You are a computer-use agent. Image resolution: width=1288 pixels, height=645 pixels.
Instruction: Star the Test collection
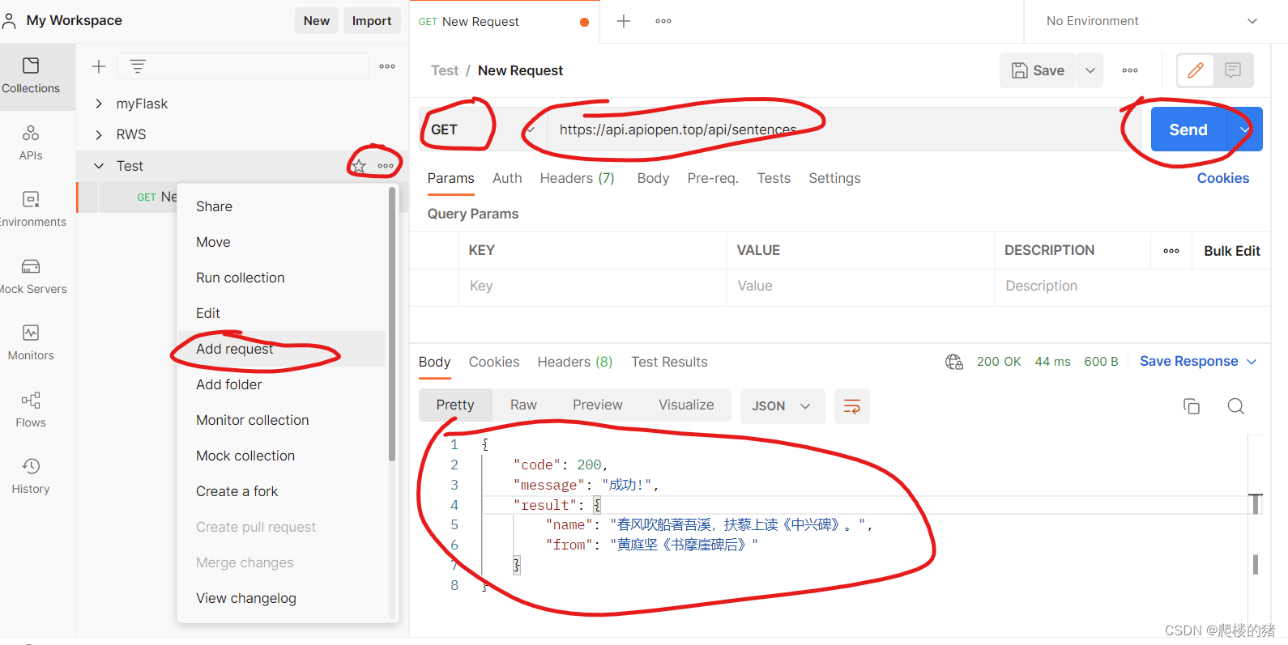coord(359,166)
